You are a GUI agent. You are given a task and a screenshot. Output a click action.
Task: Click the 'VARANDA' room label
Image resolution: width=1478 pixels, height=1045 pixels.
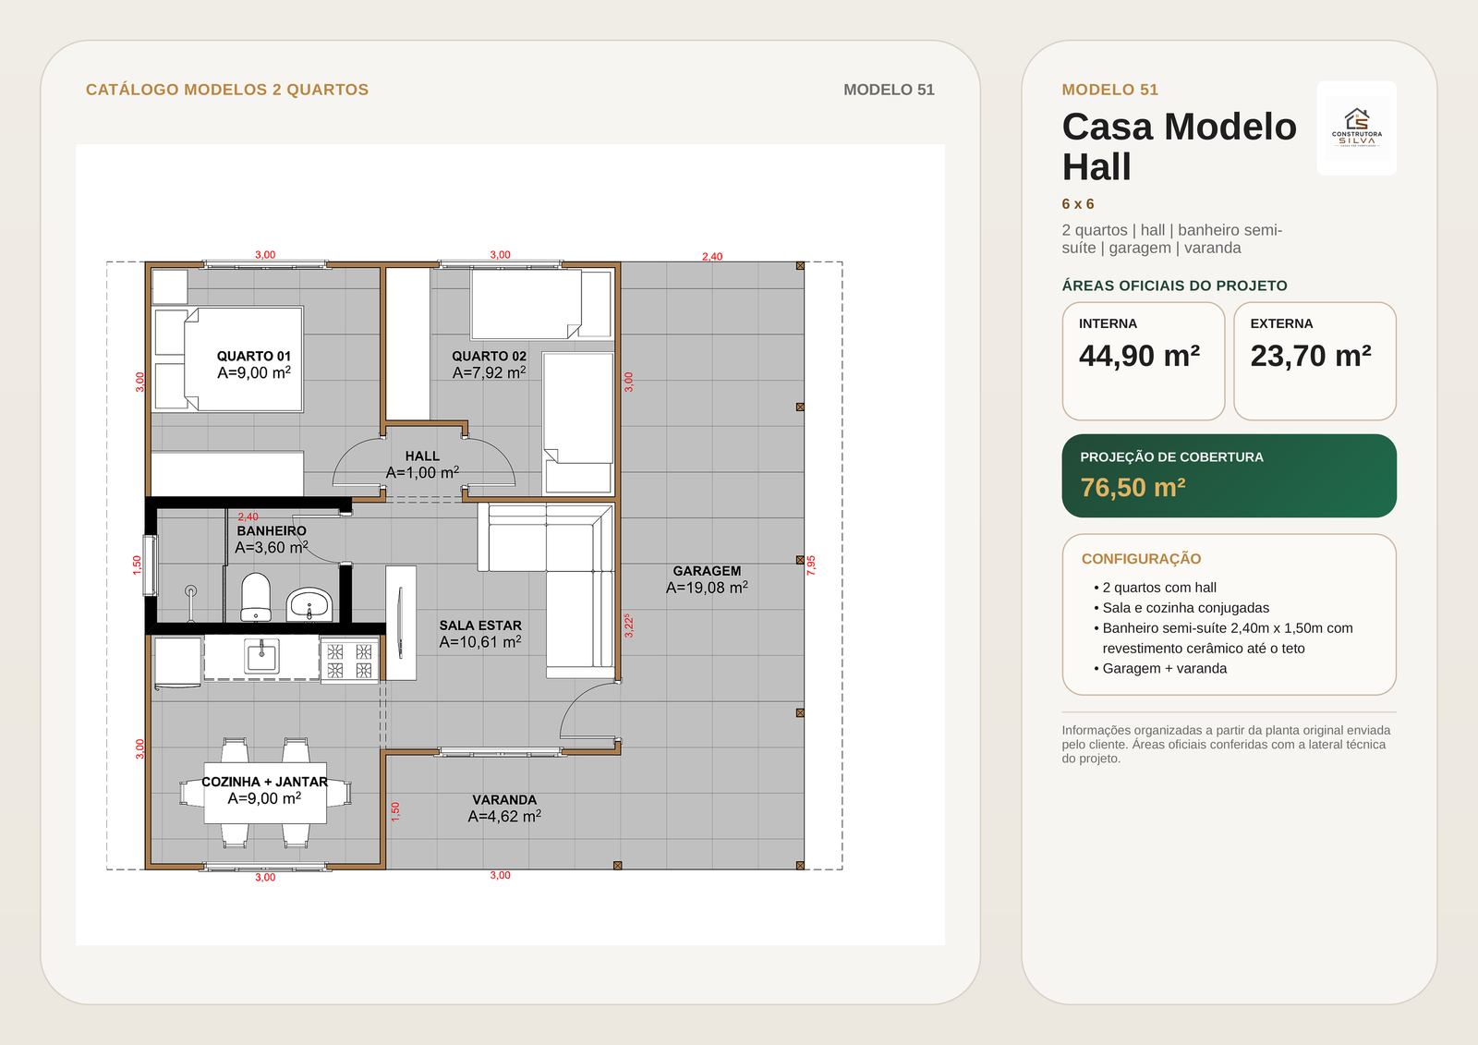504,800
